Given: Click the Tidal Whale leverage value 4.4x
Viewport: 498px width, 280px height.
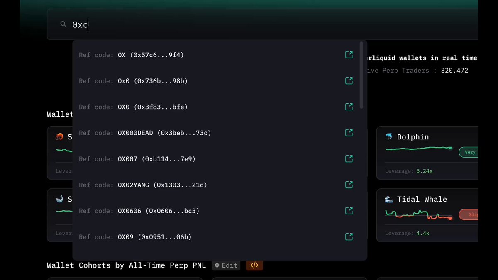Looking at the screenshot, I should pos(423,233).
